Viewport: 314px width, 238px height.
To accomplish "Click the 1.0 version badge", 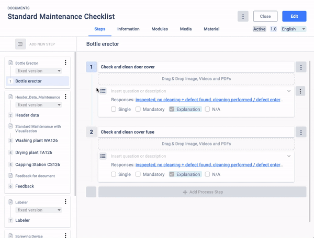I will (273, 29).
